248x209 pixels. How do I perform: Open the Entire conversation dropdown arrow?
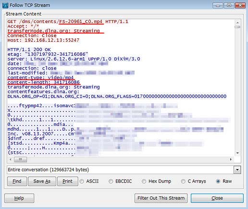tap(237, 170)
